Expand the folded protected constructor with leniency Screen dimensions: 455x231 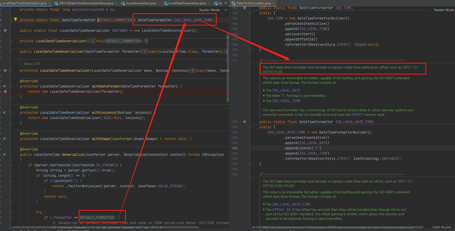pos(10,71)
